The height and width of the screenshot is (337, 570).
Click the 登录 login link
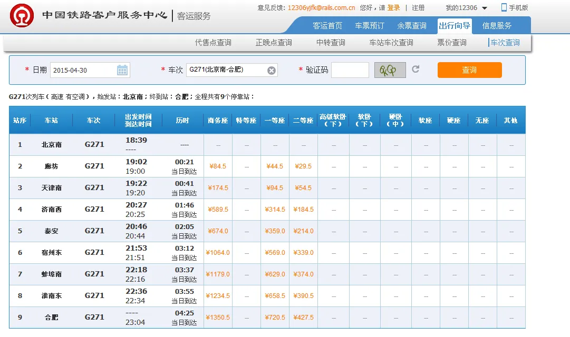(394, 7)
